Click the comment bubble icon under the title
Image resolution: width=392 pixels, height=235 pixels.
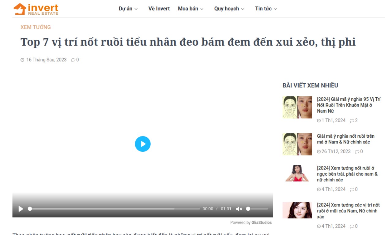73,60
